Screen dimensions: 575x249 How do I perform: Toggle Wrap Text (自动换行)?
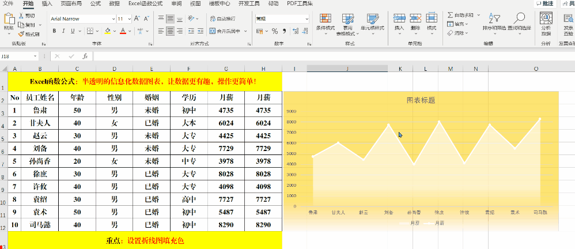[x=222, y=18]
